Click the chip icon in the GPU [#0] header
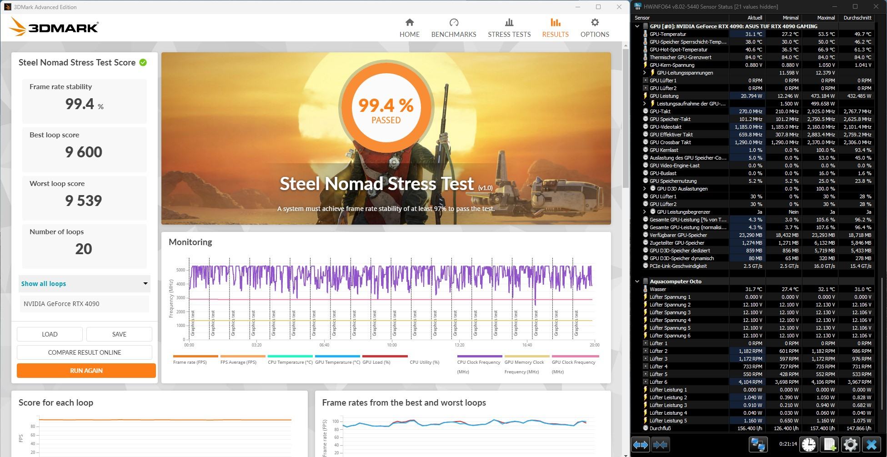The image size is (887, 457). (x=645, y=26)
